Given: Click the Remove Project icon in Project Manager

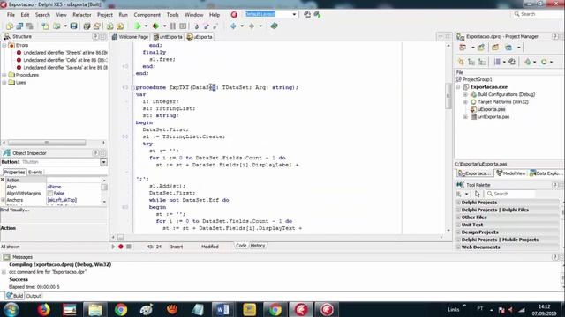Looking at the screenshot, I should [x=495, y=48].
